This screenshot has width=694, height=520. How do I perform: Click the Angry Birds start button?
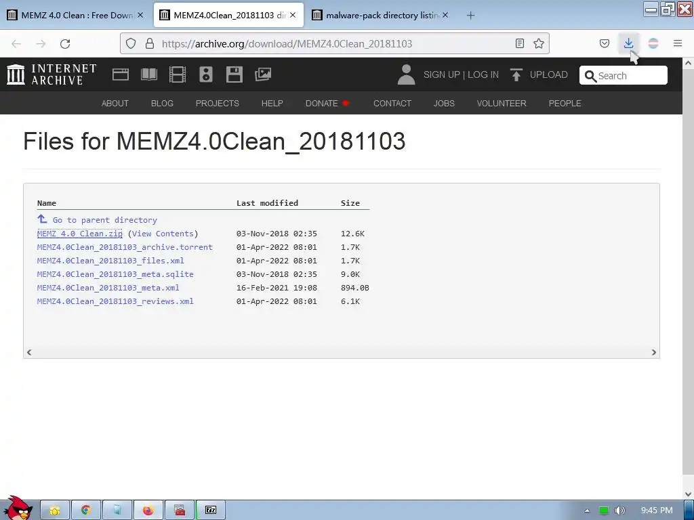click(x=17, y=508)
